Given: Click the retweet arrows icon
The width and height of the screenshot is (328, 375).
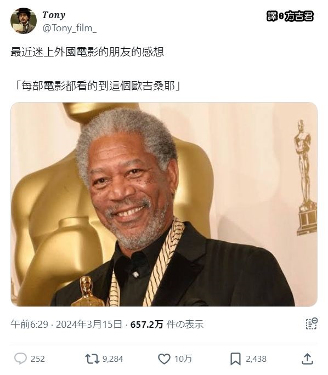Looking at the screenshot, I should tap(92, 359).
